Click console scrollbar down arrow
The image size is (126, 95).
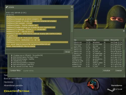tap(72, 48)
